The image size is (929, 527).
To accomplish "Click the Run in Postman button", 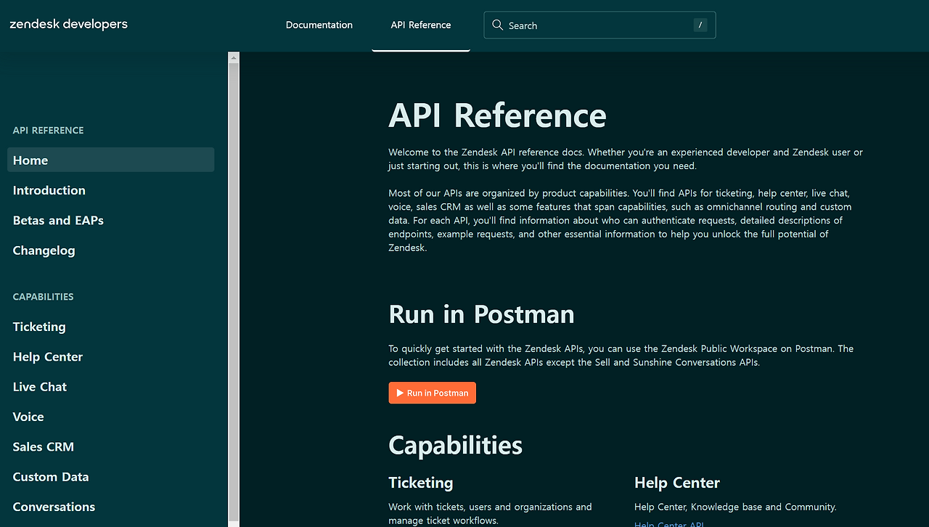I will [x=433, y=393].
